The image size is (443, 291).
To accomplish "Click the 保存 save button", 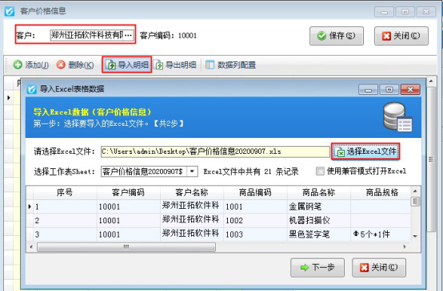I will pyautogui.click(x=337, y=36).
